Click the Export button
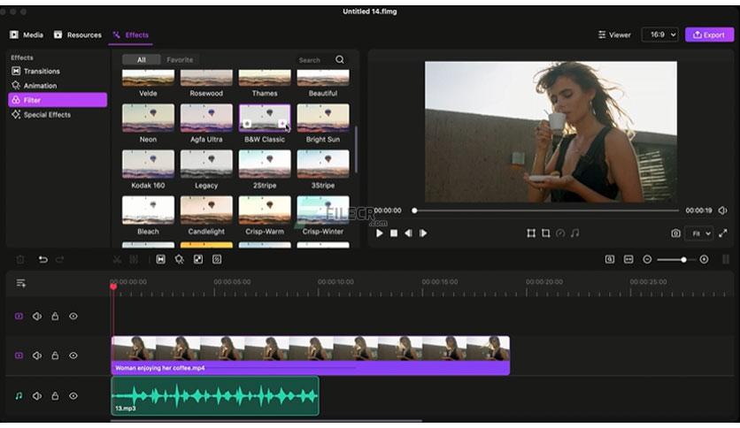Viewport: 740px width, 428px height. point(709,34)
